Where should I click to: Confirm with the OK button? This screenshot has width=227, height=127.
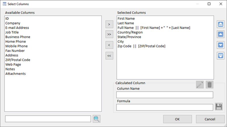178,119
